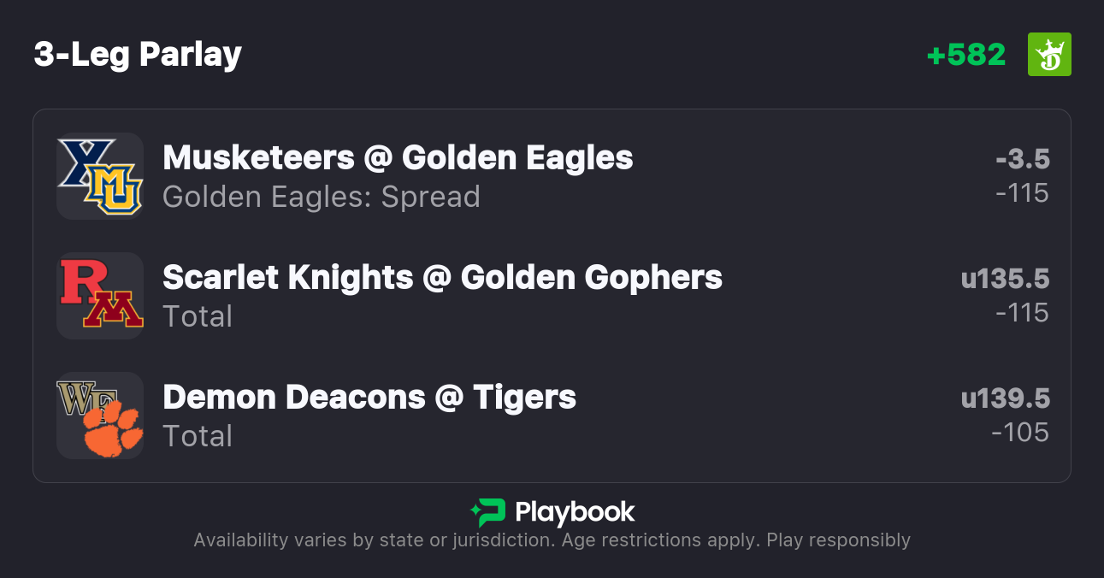Viewport: 1104px width, 578px height.
Task: Click the Rutgers and Minnesota team logos
Action: click(x=100, y=296)
